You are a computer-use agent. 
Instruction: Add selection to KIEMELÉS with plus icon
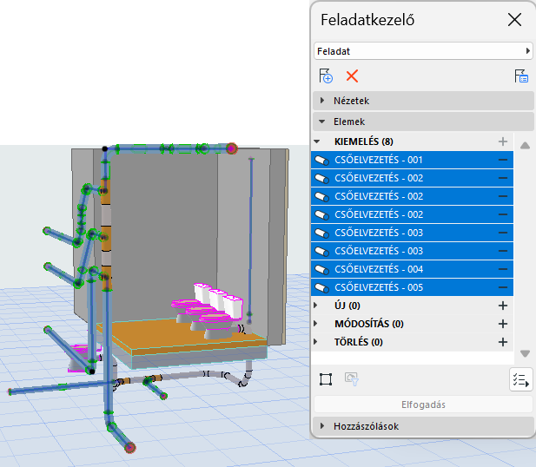click(502, 141)
